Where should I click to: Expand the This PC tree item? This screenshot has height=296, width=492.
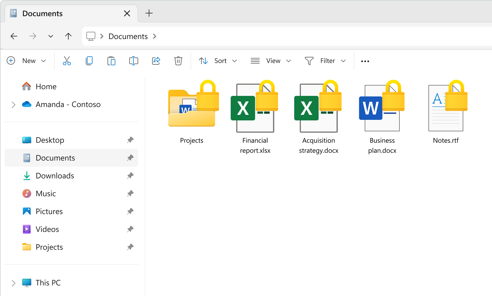tap(14, 283)
